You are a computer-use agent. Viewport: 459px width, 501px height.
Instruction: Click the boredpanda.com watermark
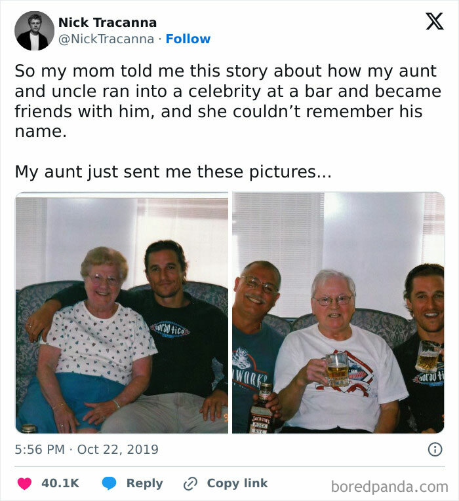[389, 487]
